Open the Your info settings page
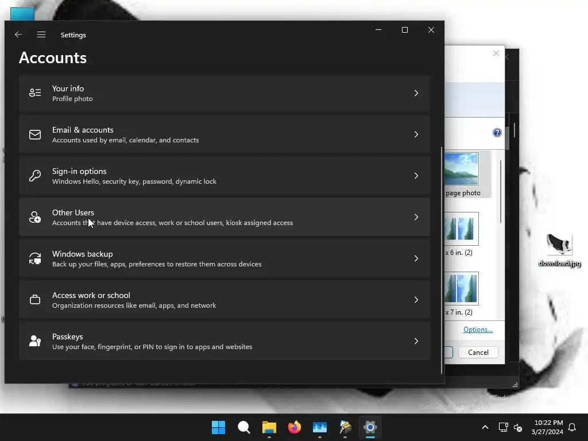588x441 pixels. point(225,94)
